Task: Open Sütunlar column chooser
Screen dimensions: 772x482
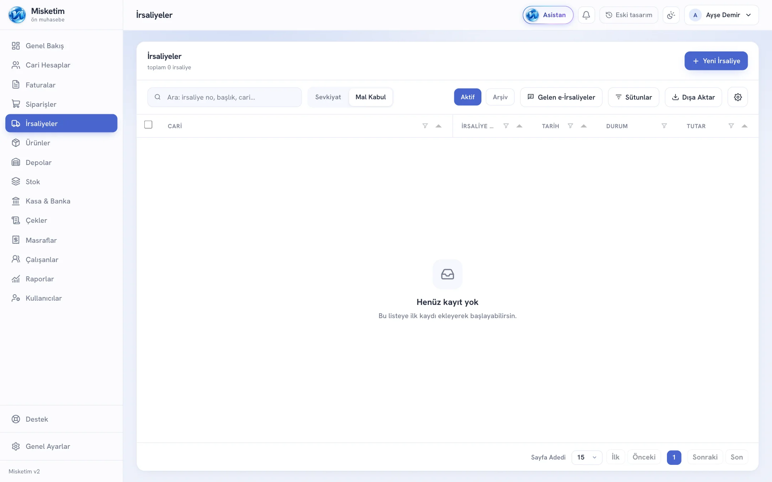Action: pos(633,97)
